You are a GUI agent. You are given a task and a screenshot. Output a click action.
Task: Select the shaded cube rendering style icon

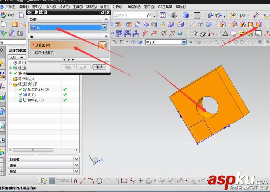[x=185, y=15]
